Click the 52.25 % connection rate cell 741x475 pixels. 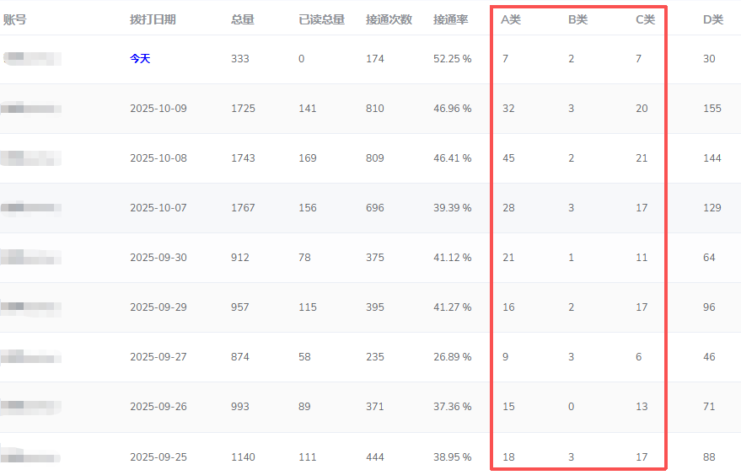point(453,59)
